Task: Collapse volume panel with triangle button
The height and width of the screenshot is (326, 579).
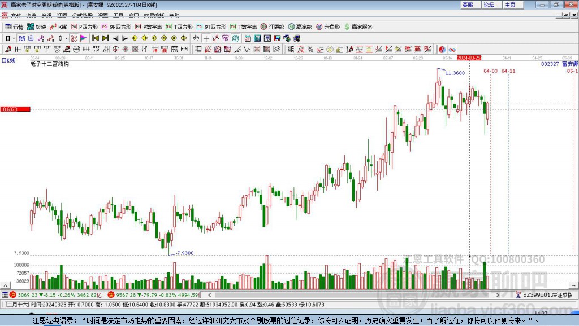Action: [5, 285]
